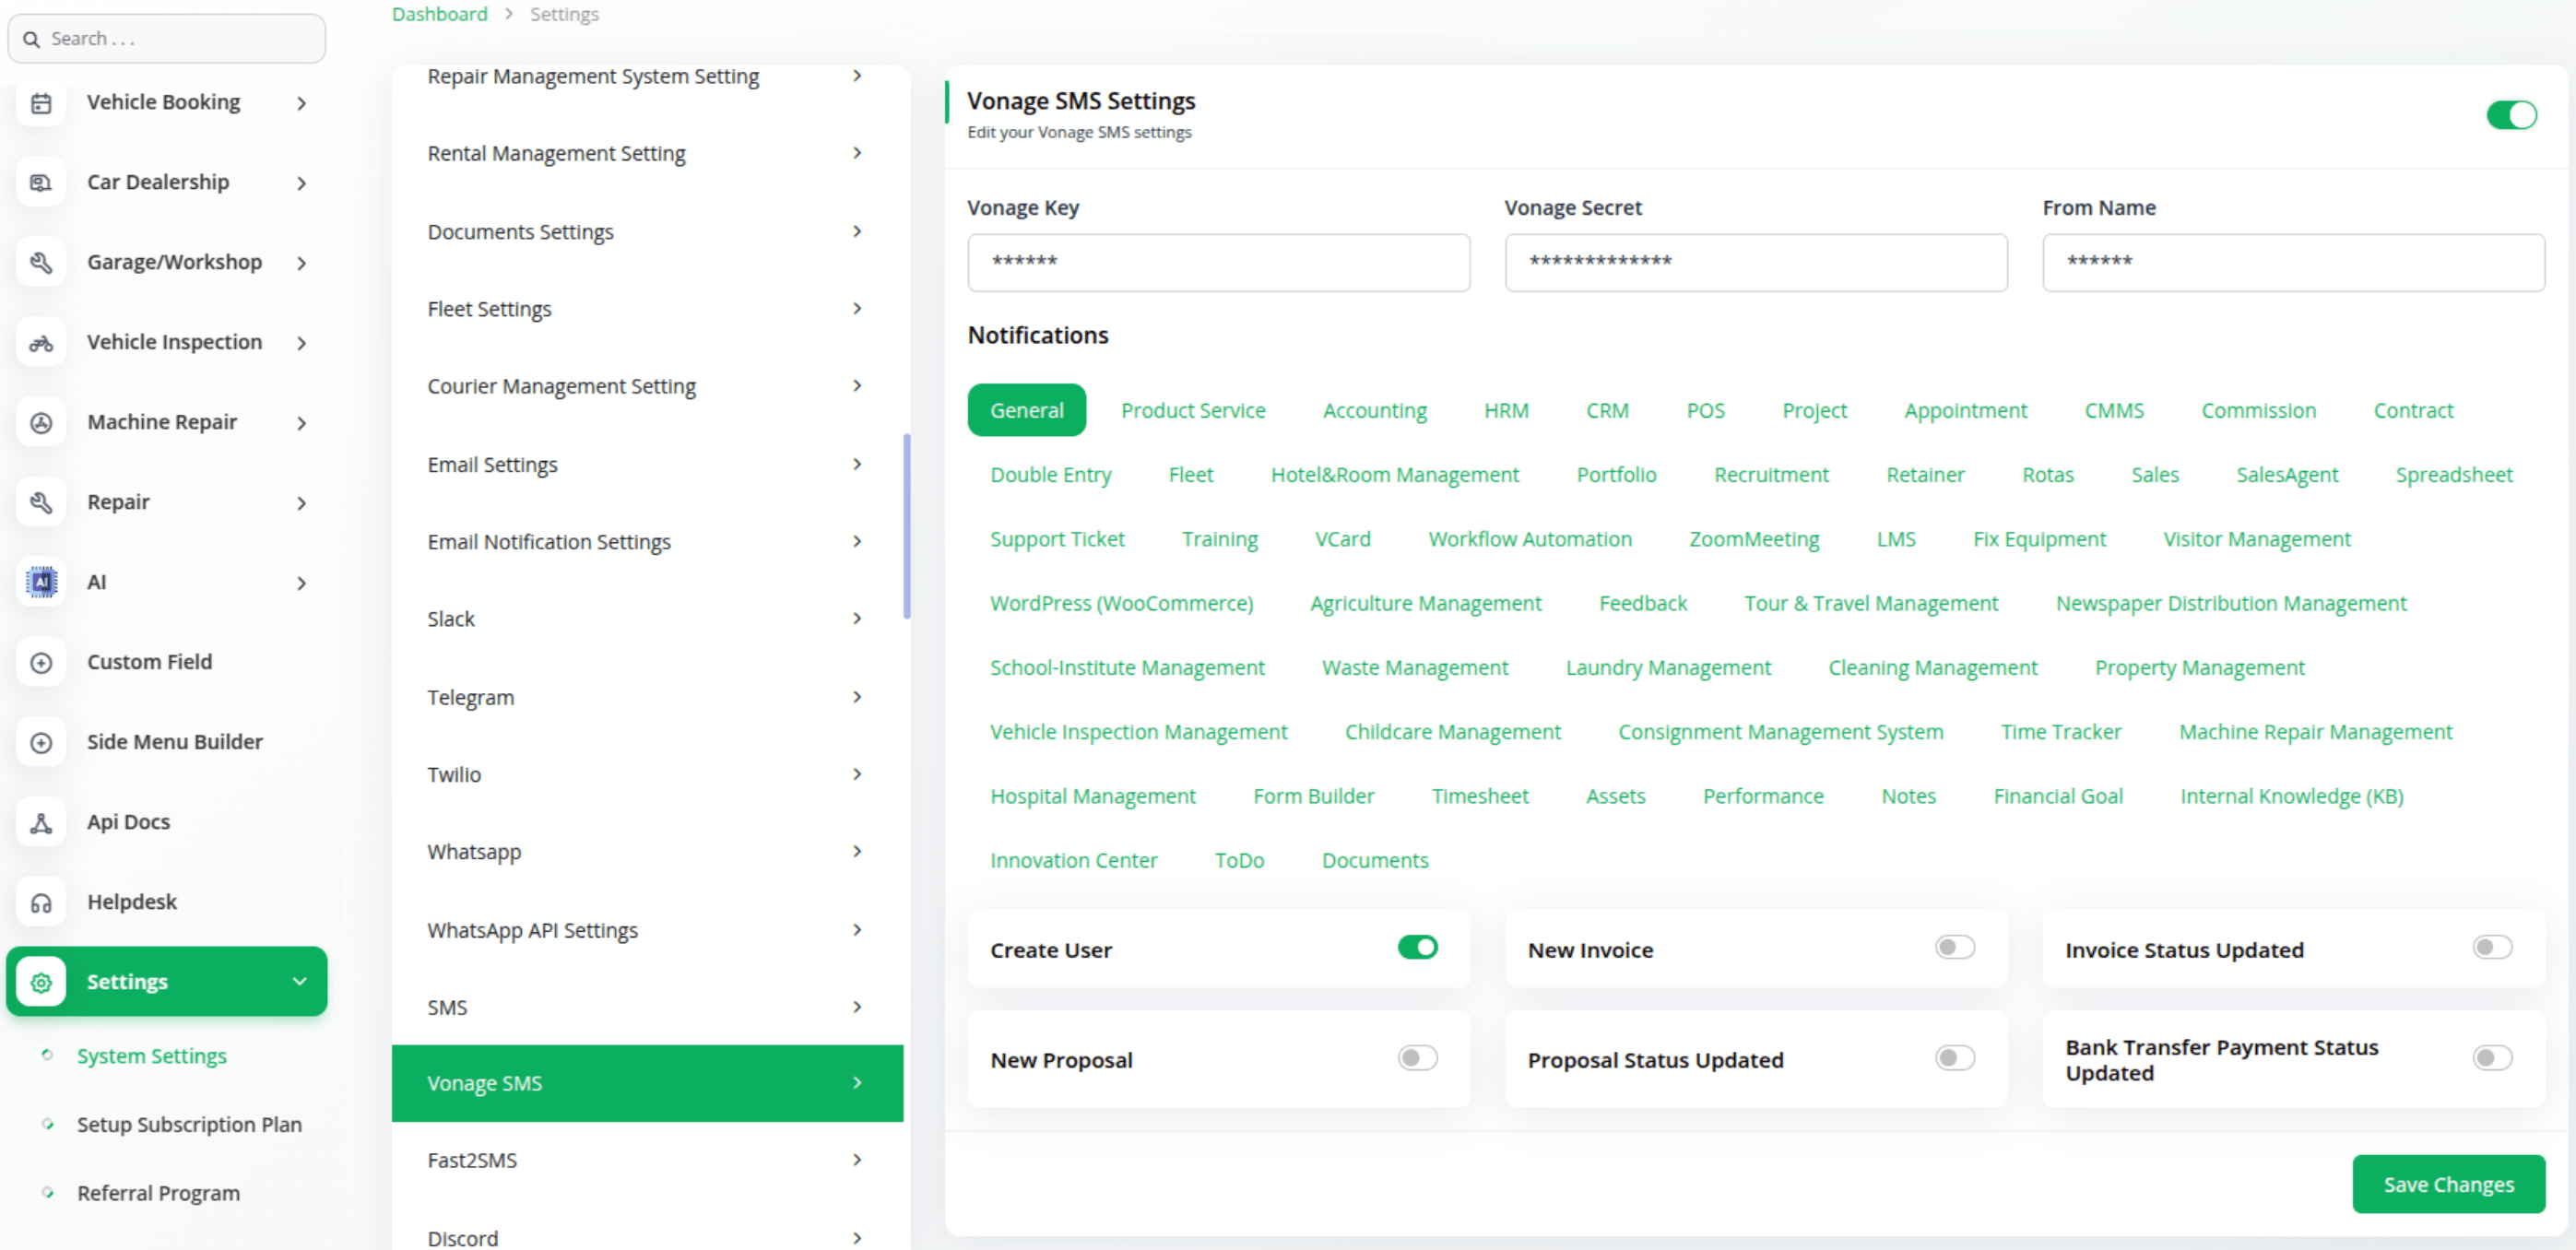
Task: Open Email Notification Settings item
Action: pos(647,541)
